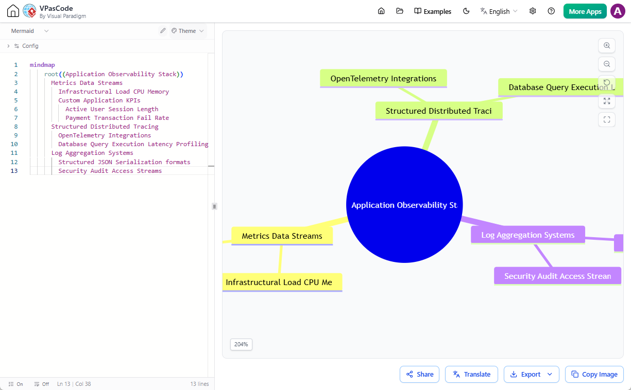Viewport: 631px width, 390px height.
Task: Click the pencil edit icon
Action: point(163,31)
